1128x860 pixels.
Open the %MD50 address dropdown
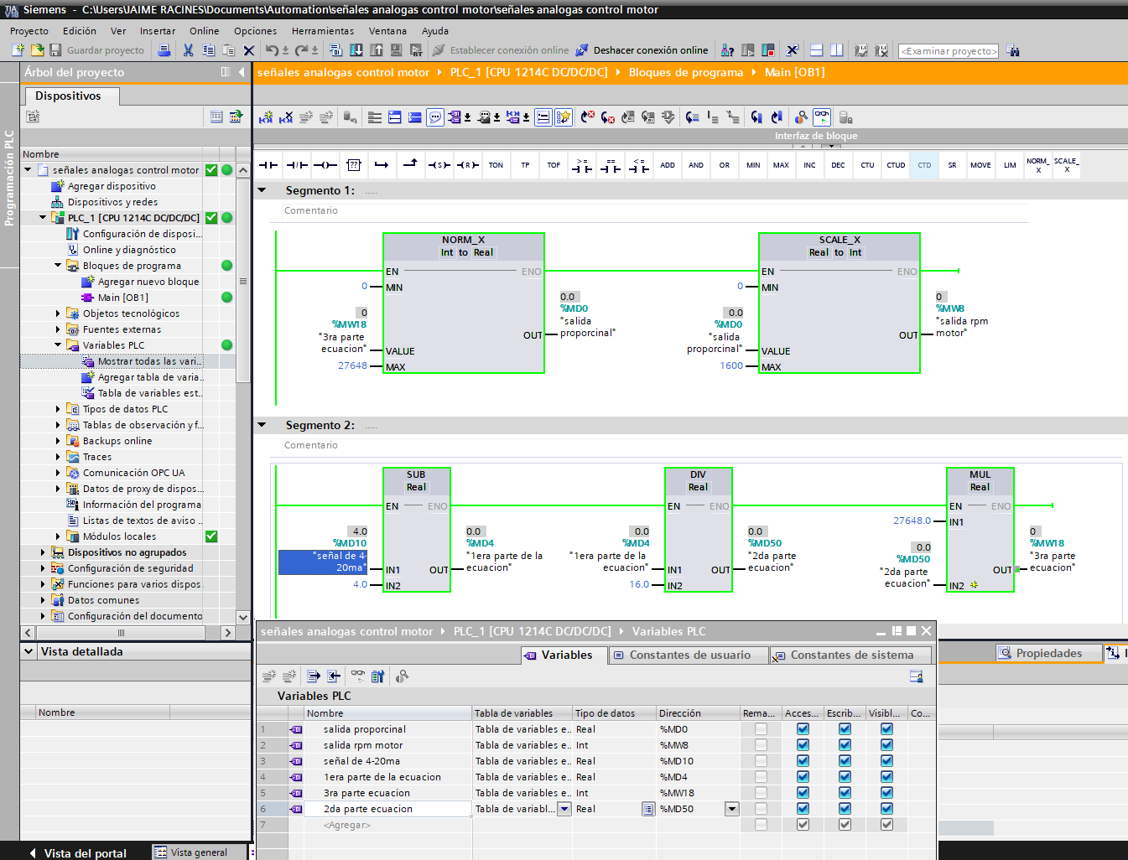[x=732, y=809]
